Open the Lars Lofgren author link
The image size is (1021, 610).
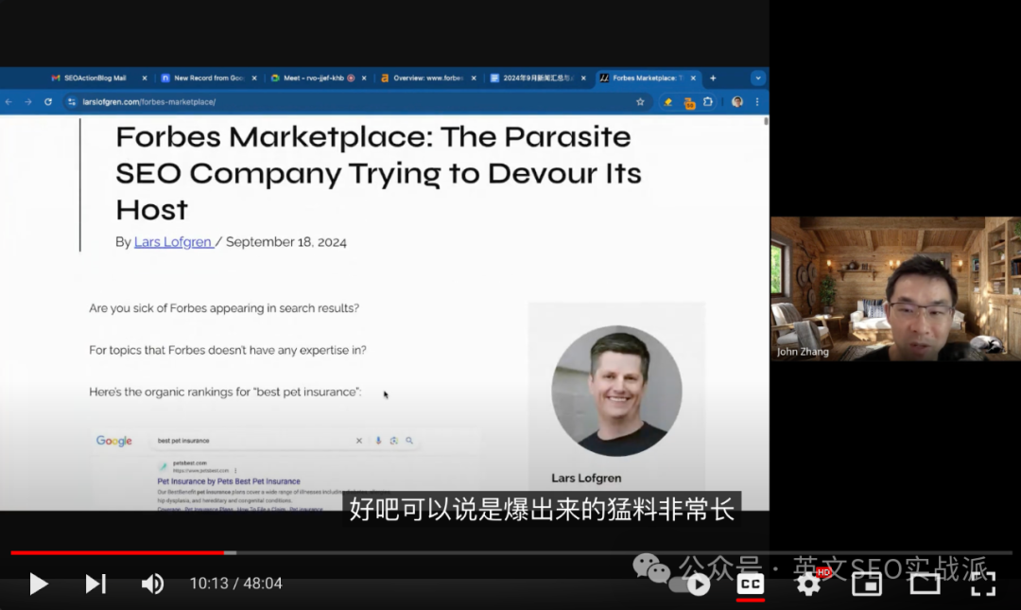coord(173,242)
